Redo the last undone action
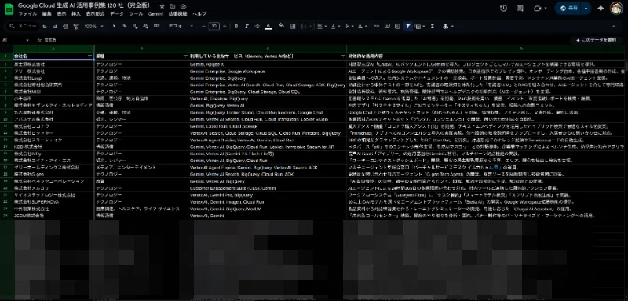628x301 pixels. pos(55,27)
